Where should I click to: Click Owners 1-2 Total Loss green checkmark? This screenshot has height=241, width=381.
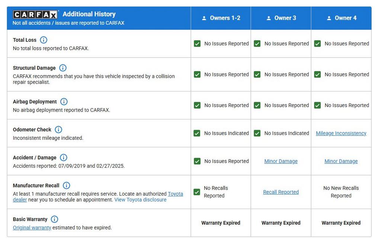[197, 44]
